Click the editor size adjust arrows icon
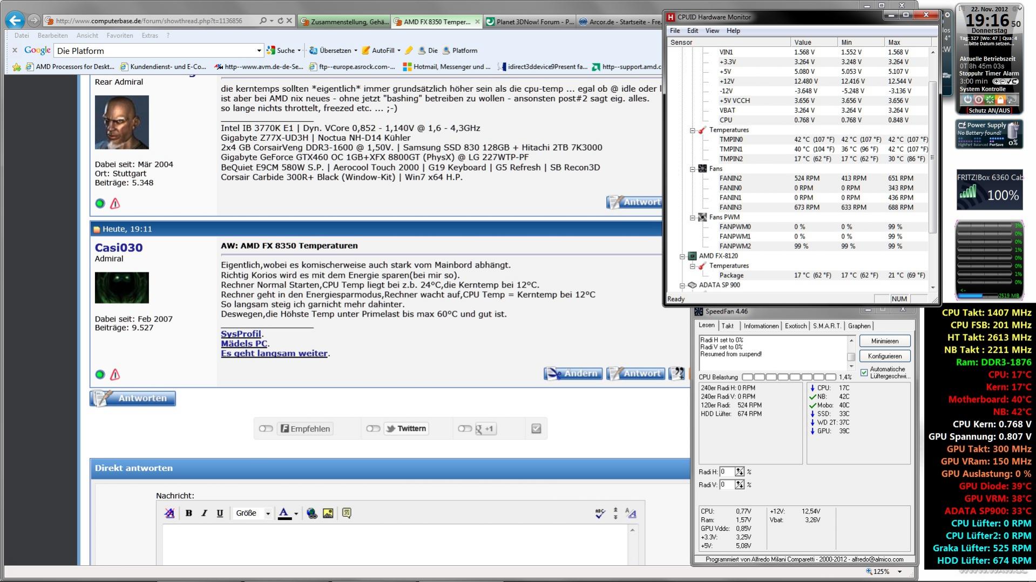The height and width of the screenshot is (582, 1036). [x=615, y=513]
